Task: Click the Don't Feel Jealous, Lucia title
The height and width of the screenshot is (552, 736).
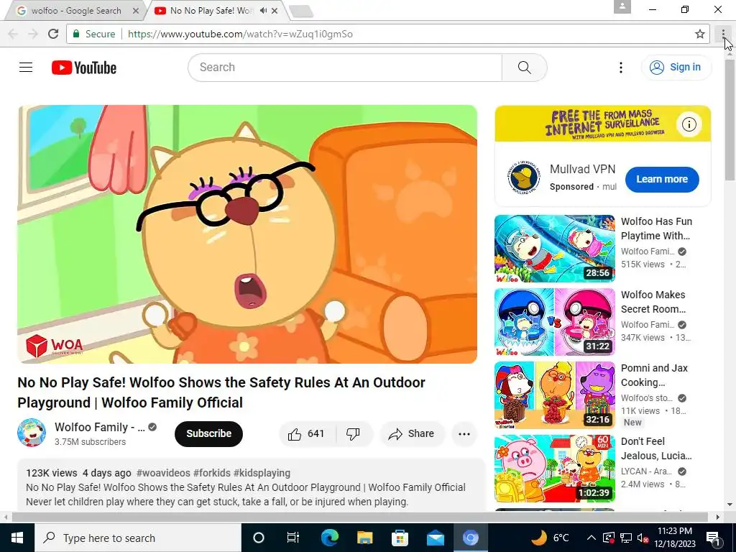Action: (656, 448)
